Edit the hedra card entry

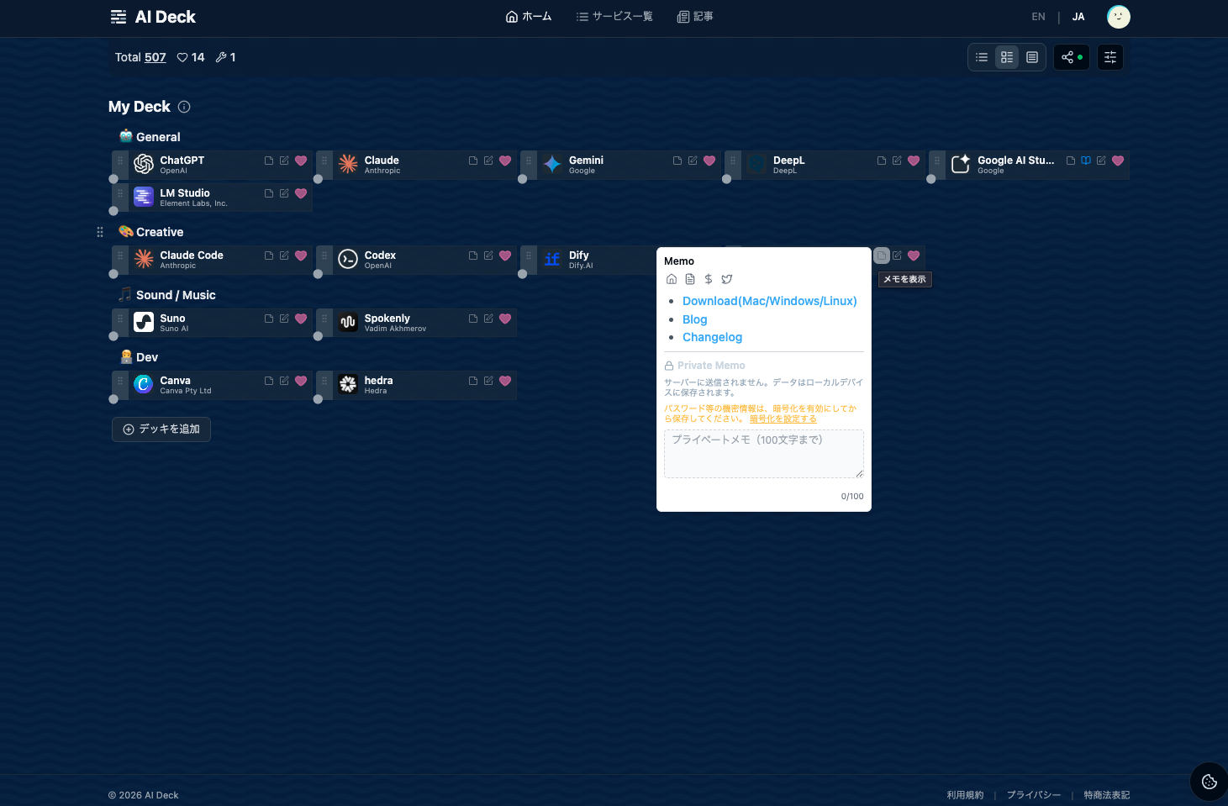pyautogui.click(x=488, y=381)
